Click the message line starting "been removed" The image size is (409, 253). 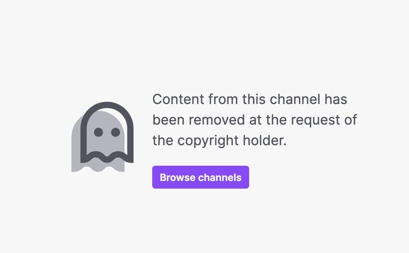(x=254, y=120)
